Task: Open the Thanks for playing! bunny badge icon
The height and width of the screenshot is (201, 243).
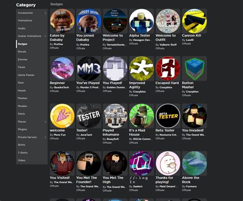Action: (168, 163)
